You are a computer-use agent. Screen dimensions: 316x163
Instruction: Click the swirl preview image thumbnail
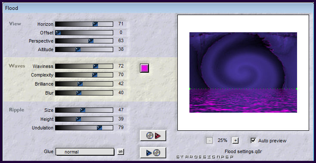pos(243,72)
